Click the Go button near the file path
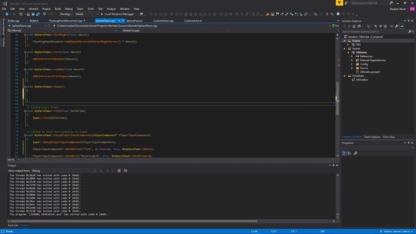416x234 pixels. (x=335, y=26)
